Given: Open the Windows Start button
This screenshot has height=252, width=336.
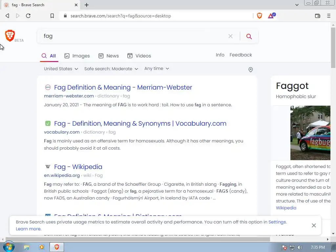Looking at the screenshot, I should (9, 247).
